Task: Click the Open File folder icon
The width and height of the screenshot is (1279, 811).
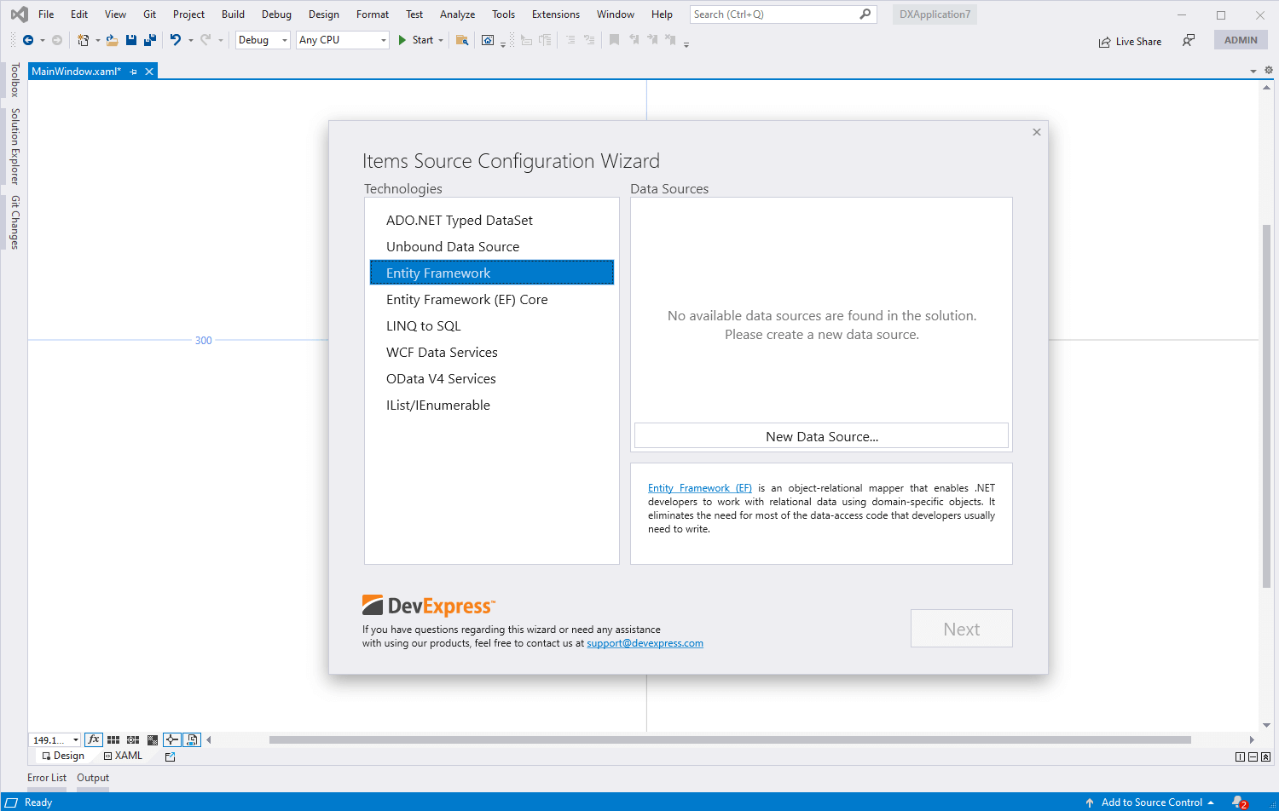Action: [112, 40]
